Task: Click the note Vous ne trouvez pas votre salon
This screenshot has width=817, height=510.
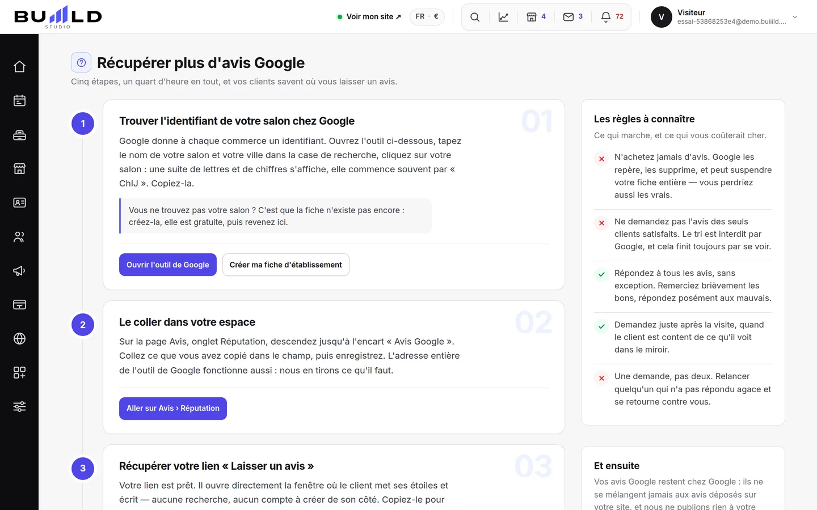Action: [275, 216]
